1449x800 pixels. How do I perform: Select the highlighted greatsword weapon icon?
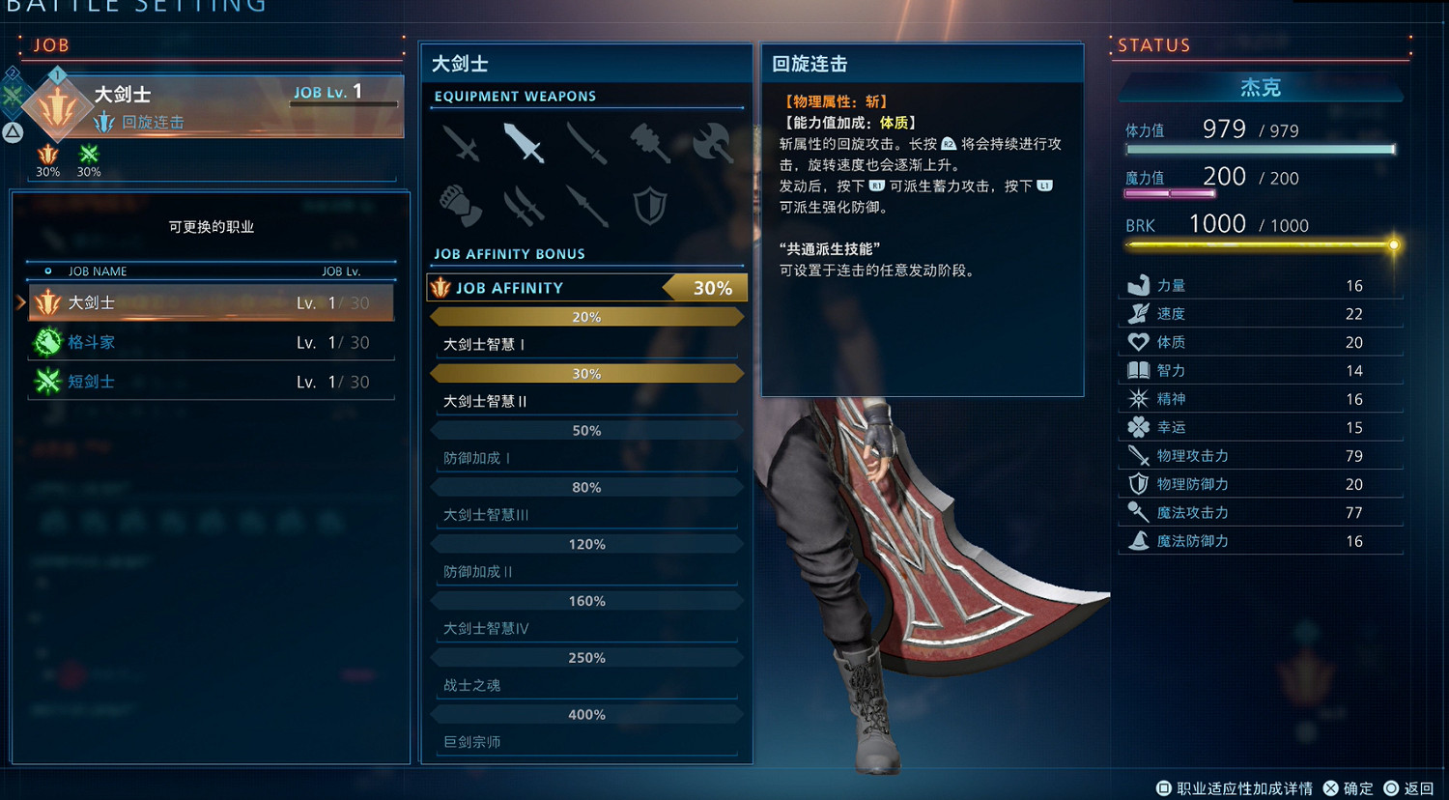coord(524,143)
